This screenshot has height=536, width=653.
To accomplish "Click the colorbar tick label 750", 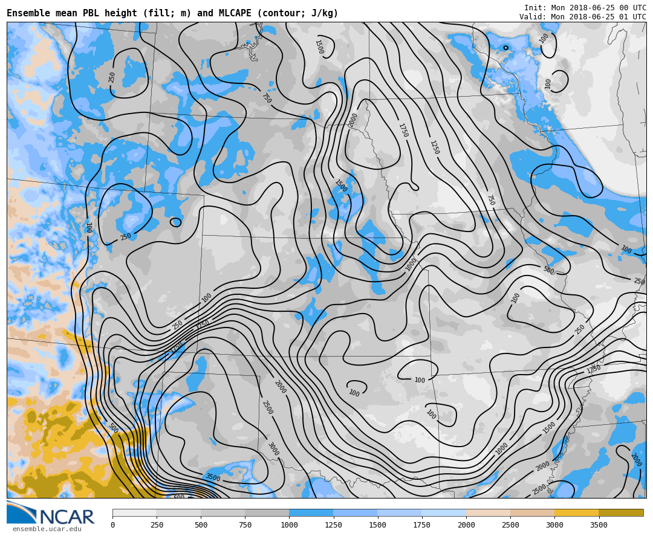I will point(245,525).
